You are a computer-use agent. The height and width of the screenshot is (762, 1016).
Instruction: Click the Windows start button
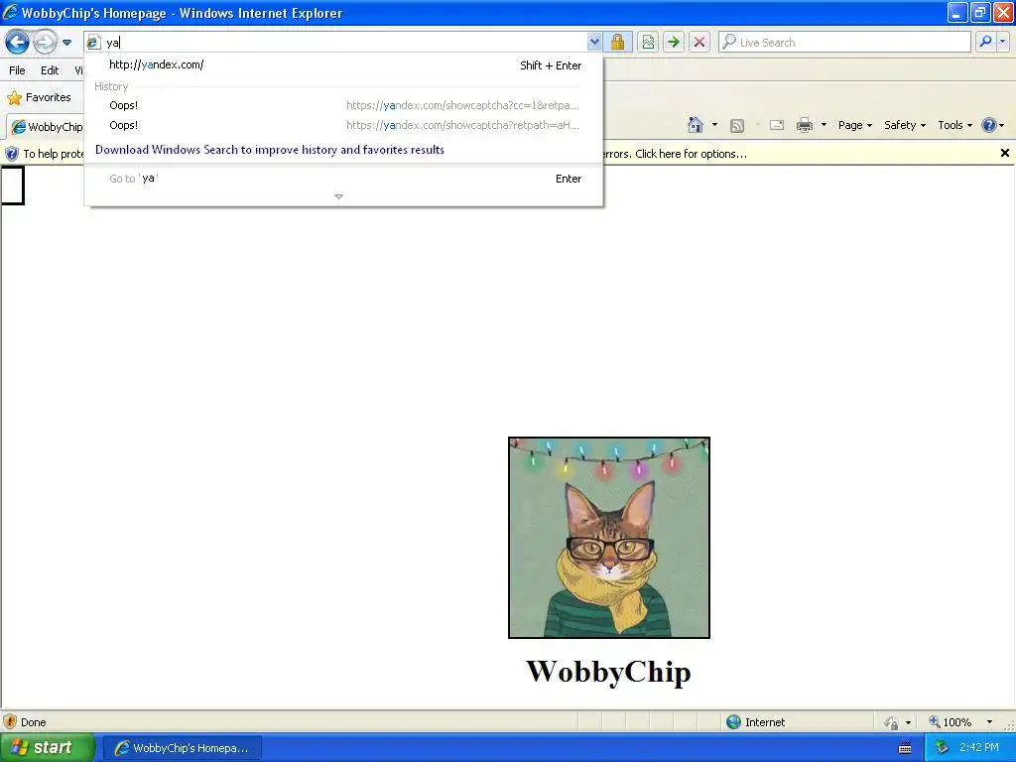47,747
